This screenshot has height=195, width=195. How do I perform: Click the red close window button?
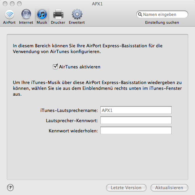(5, 4)
